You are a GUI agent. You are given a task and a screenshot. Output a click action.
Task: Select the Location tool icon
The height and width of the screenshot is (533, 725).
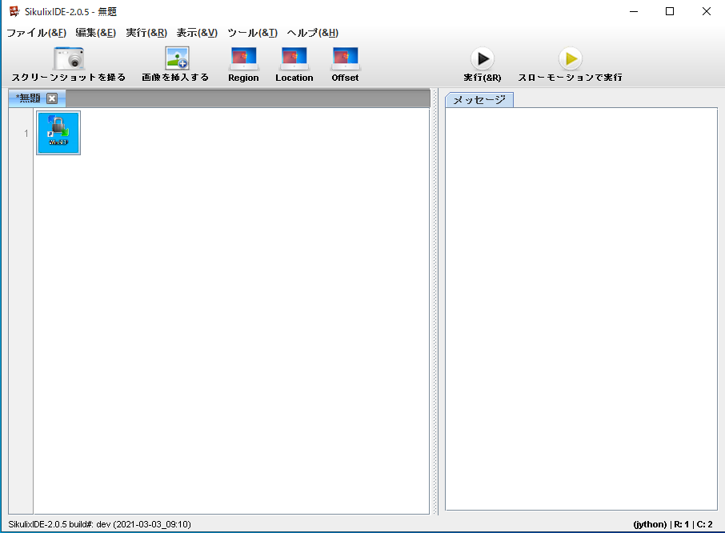pyautogui.click(x=294, y=59)
